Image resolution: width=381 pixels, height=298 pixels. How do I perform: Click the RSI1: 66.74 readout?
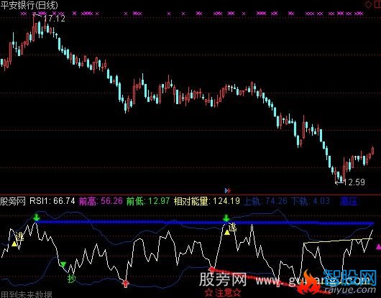click(x=52, y=201)
